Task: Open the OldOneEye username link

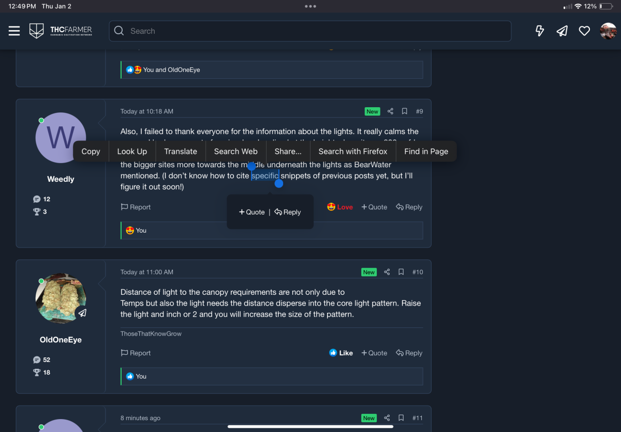Action: (61, 340)
